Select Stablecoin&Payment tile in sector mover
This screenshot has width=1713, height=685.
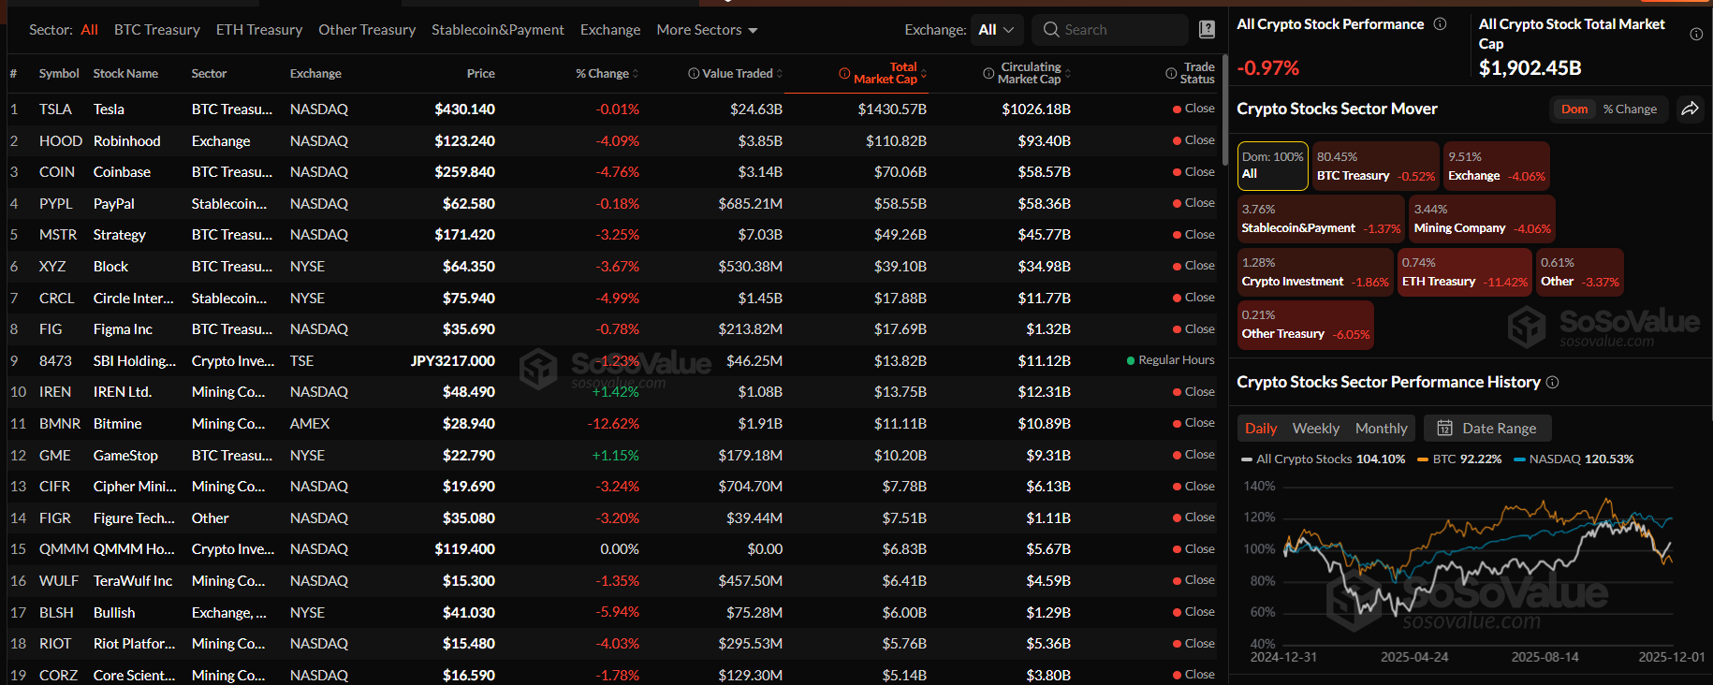pyautogui.click(x=1321, y=219)
